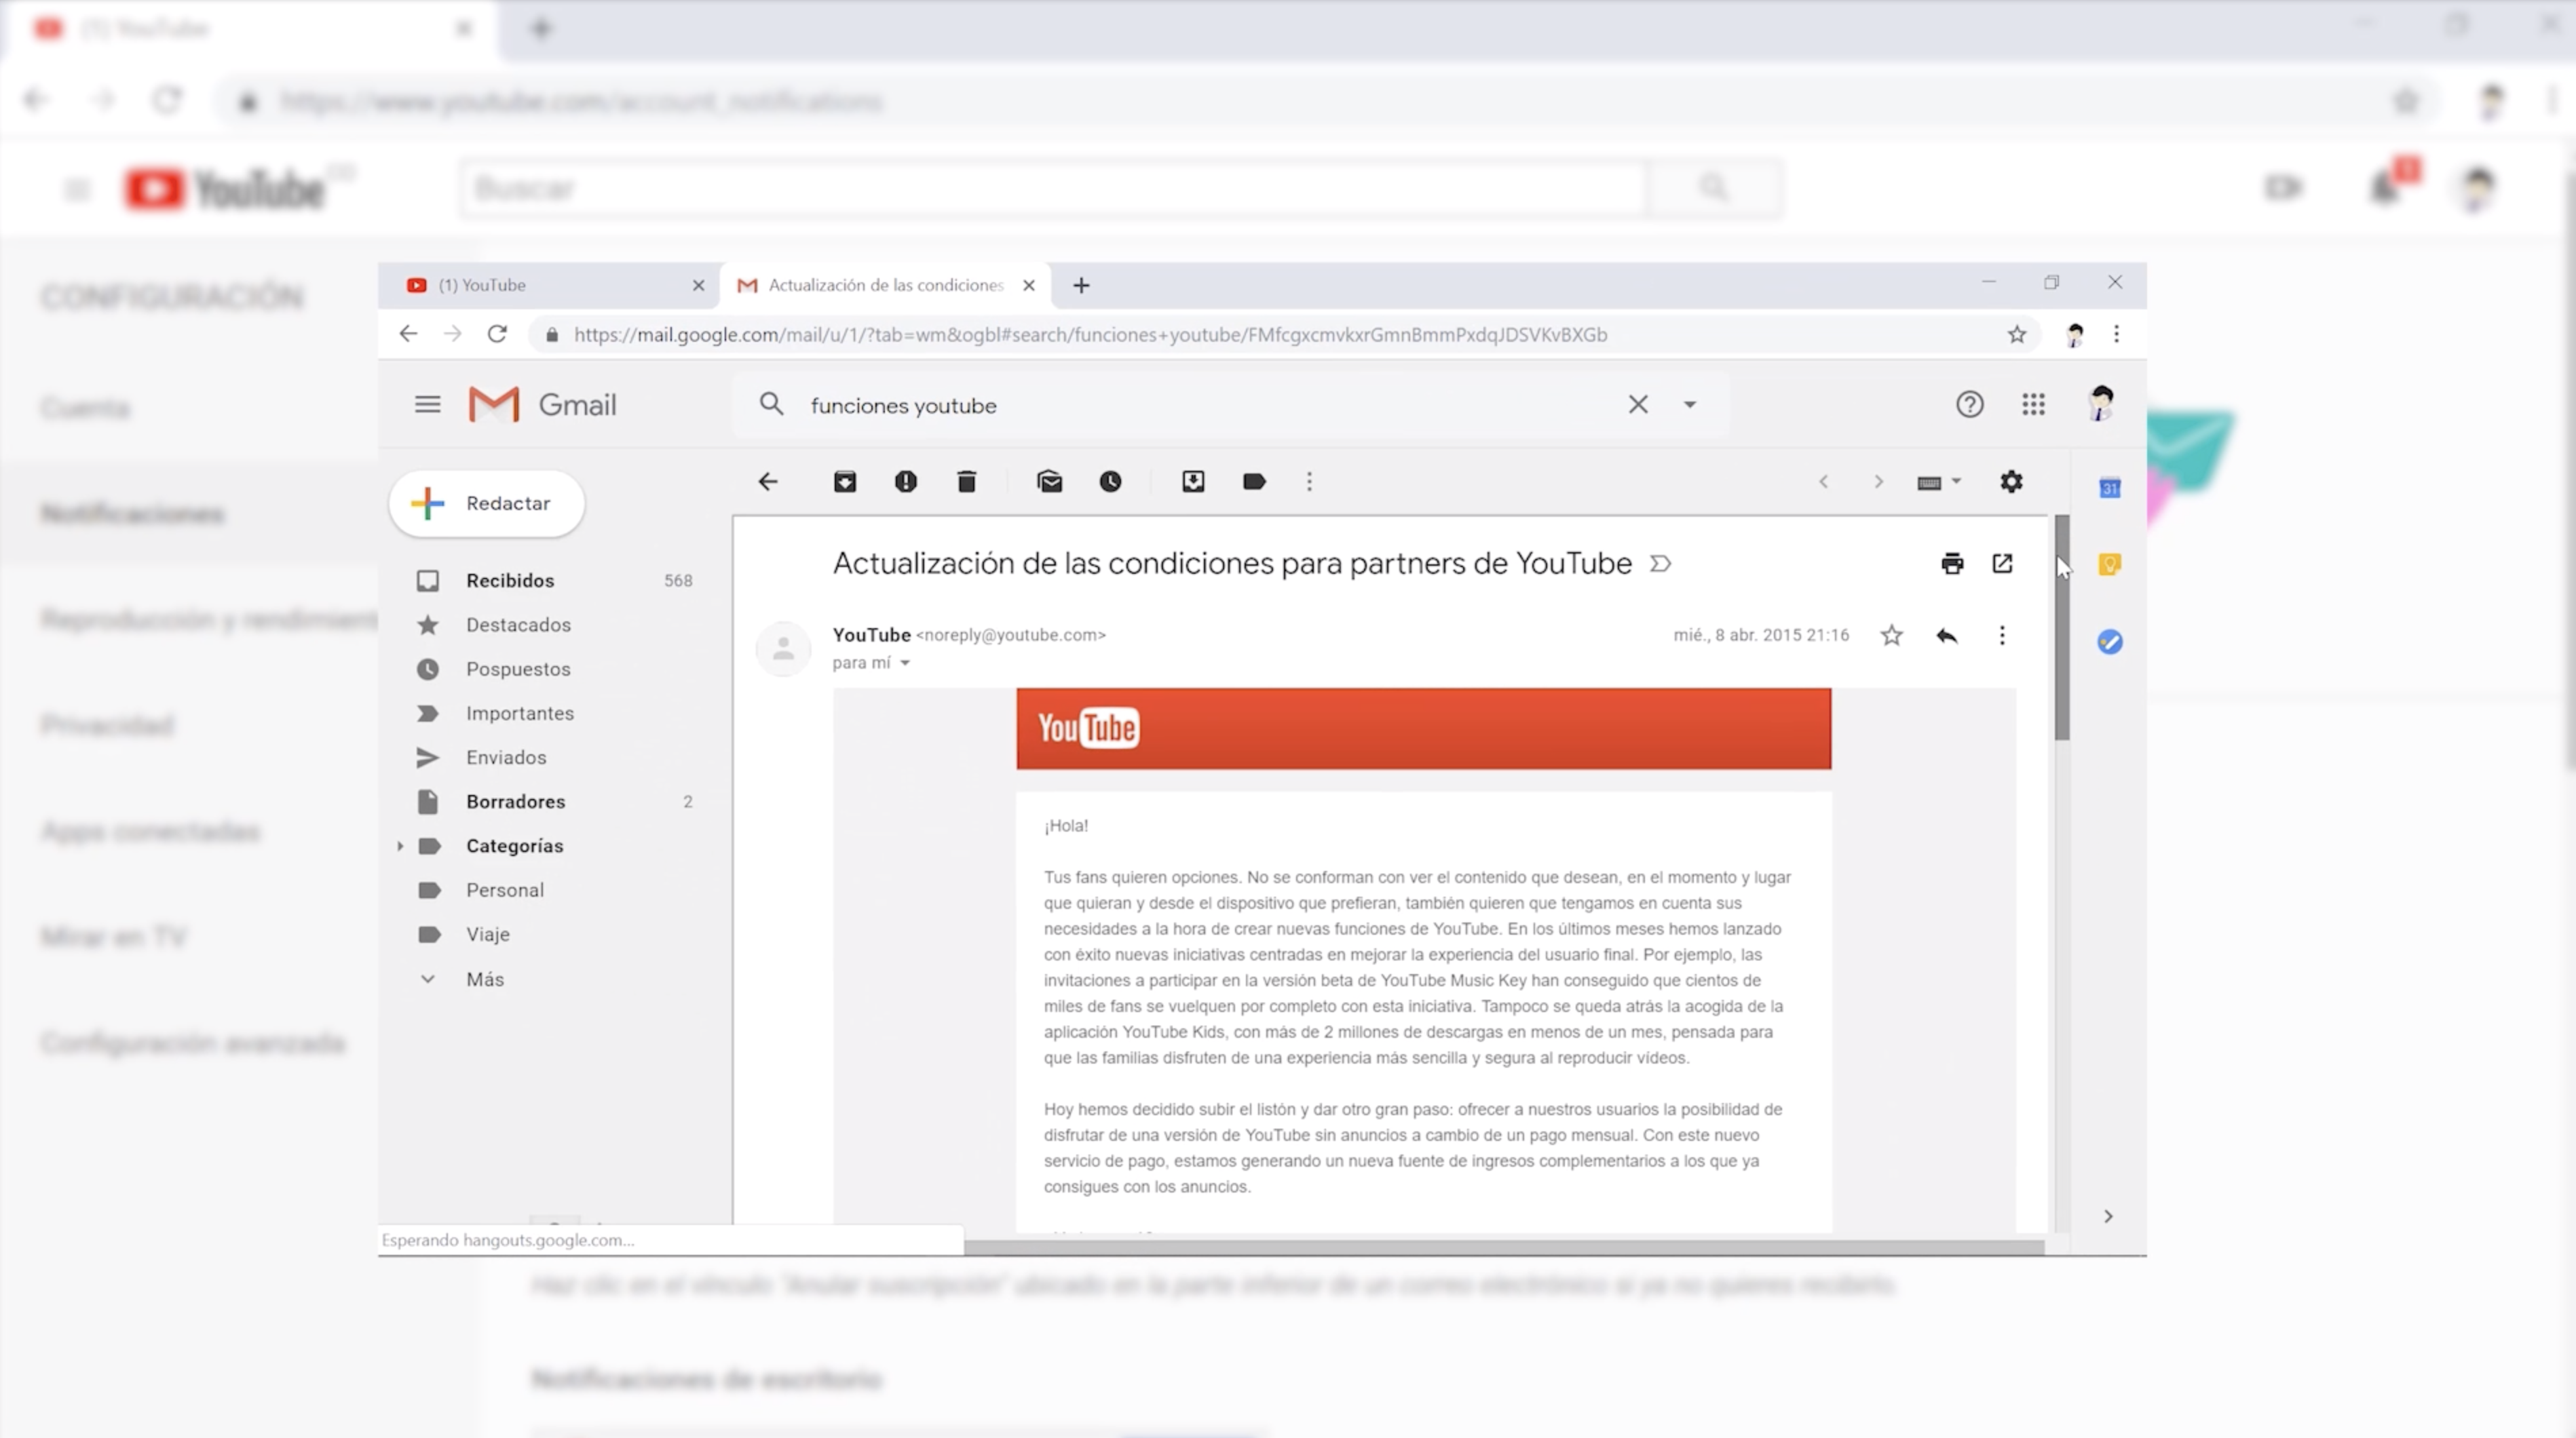Open the Labels icon in toolbar
This screenshot has height=1438, width=2576.
(1254, 482)
